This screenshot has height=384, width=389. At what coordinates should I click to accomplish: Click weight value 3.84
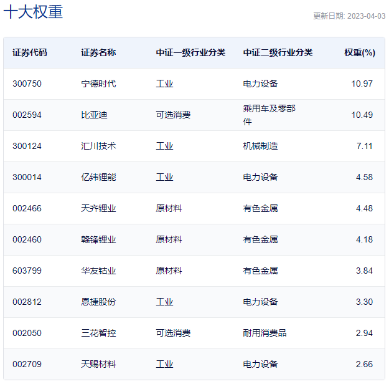(365, 271)
